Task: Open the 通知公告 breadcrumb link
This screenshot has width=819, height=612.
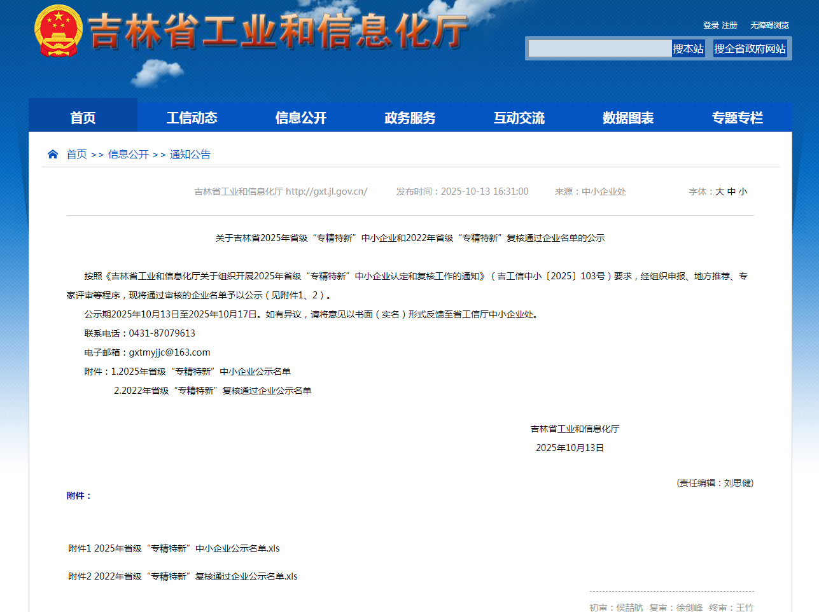Action: [x=190, y=153]
